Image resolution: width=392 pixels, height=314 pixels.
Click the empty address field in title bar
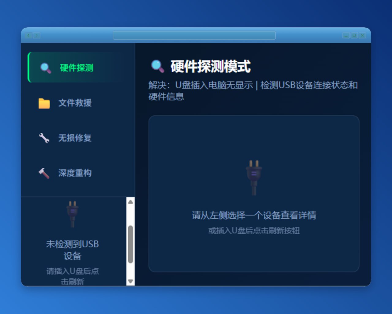(x=194, y=35)
